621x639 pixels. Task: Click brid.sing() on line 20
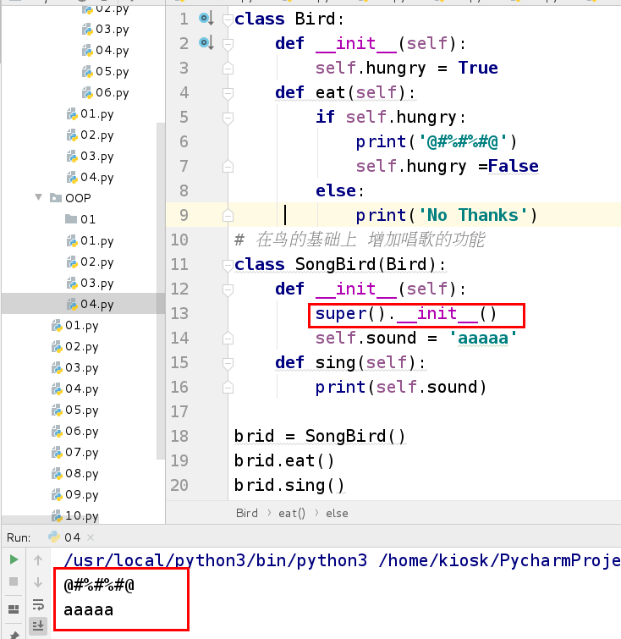(289, 485)
